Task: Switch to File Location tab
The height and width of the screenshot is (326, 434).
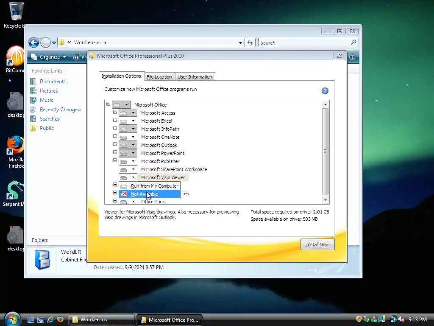Action: point(159,77)
